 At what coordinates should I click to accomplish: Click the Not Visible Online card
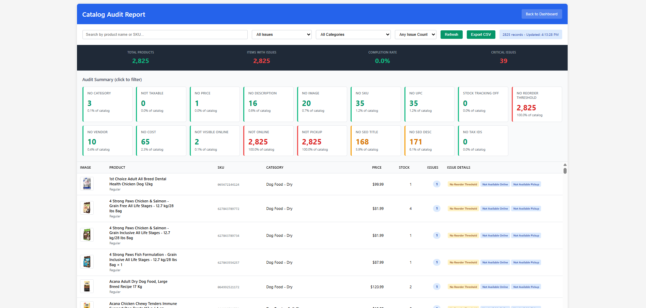(x=215, y=141)
